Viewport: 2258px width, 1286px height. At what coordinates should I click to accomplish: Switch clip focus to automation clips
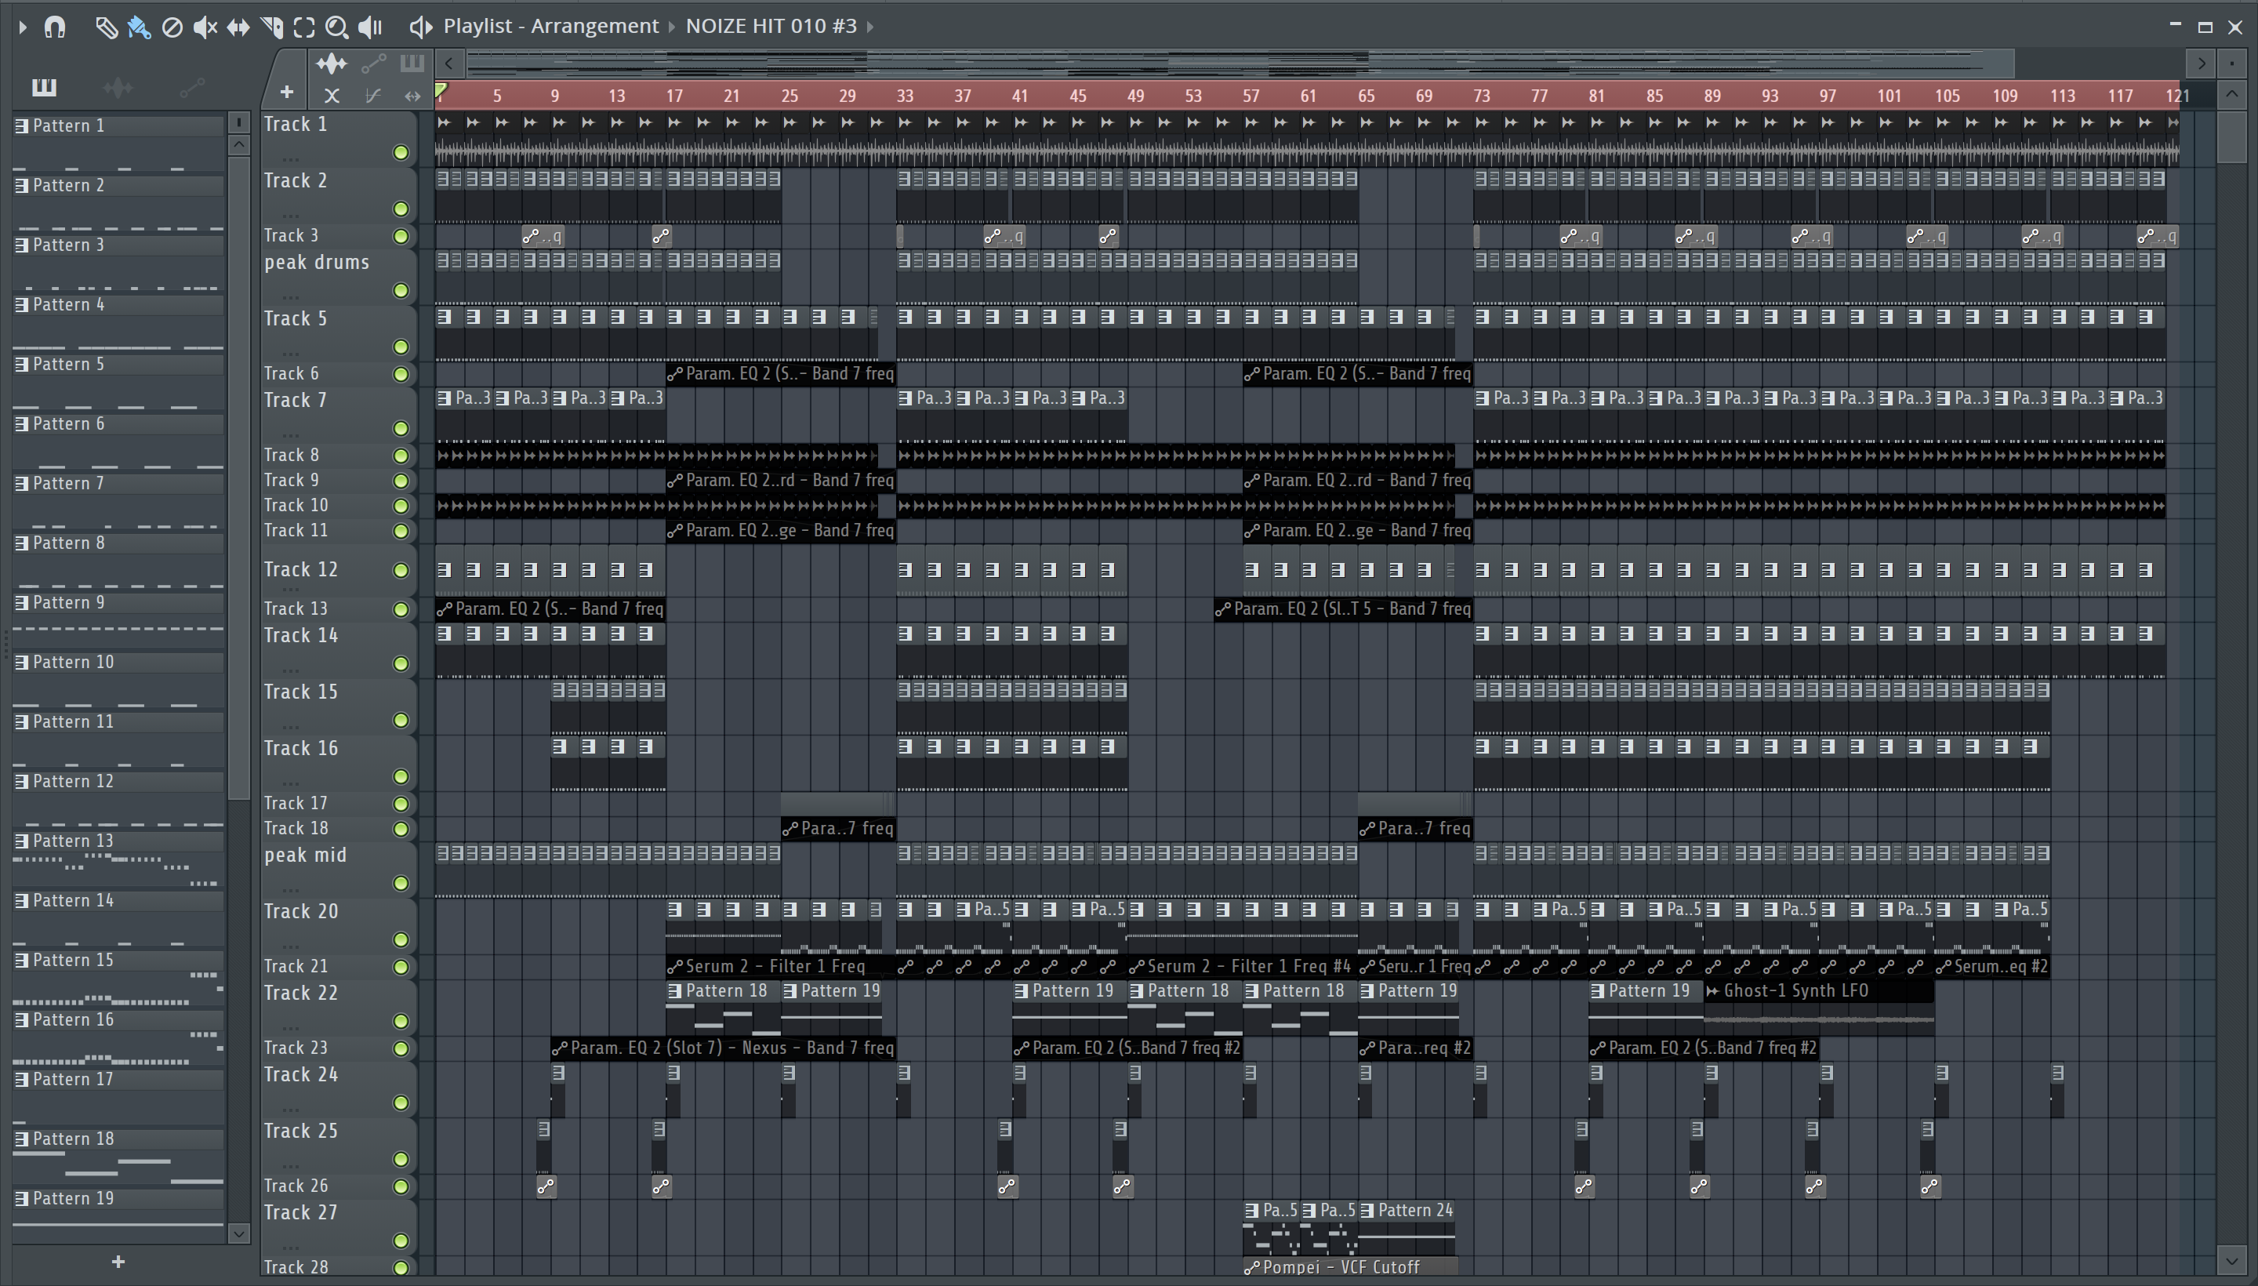[x=373, y=63]
